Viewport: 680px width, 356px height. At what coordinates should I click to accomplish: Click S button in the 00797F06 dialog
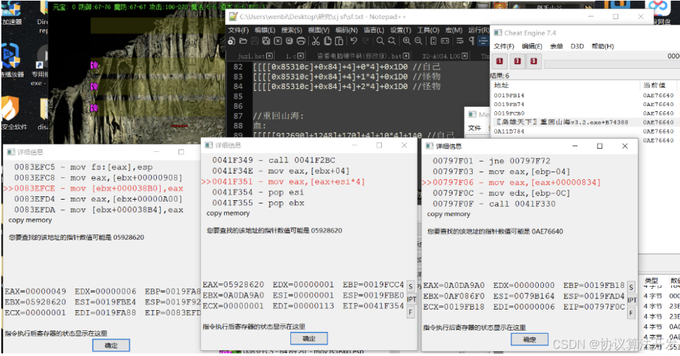[631, 287]
